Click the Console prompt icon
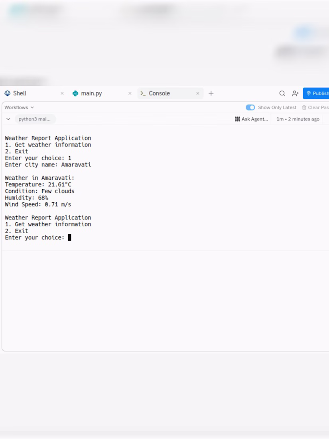 point(143,93)
